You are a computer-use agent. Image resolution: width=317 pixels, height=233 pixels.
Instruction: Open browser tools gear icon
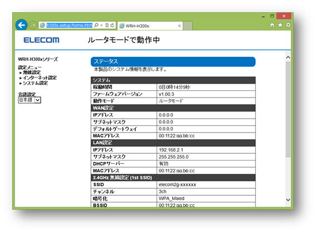288,25
